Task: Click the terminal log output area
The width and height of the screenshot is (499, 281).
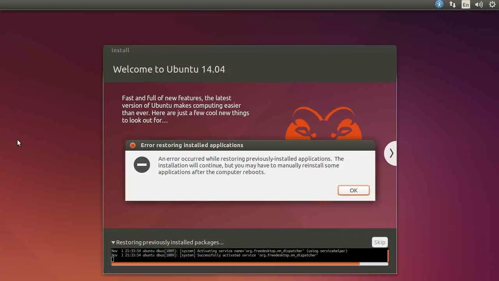Action: [249, 255]
